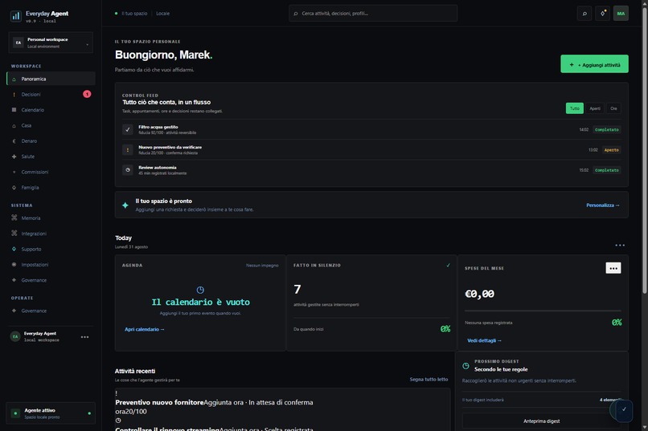
Task: Open the Everyday Agent footer three-dot menu
Action: pos(84,337)
